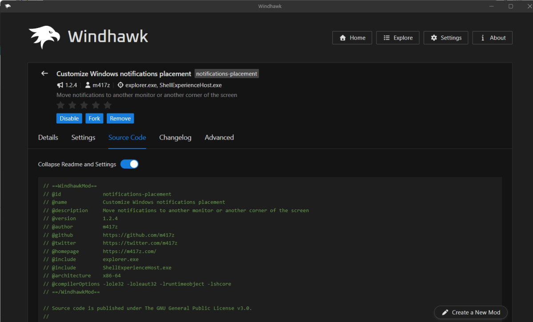Open the Advanced tab
The width and height of the screenshot is (533, 322).
(219, 137)
